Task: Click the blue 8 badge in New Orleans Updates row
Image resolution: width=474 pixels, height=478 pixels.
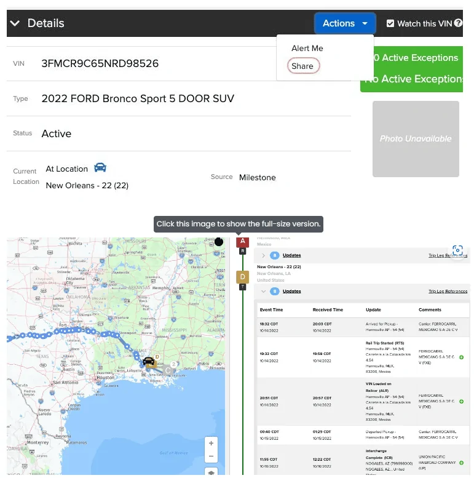Action: click(274, 292)
